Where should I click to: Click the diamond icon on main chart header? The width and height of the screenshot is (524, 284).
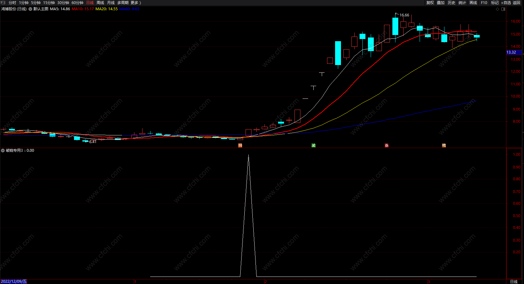[498, 9]
